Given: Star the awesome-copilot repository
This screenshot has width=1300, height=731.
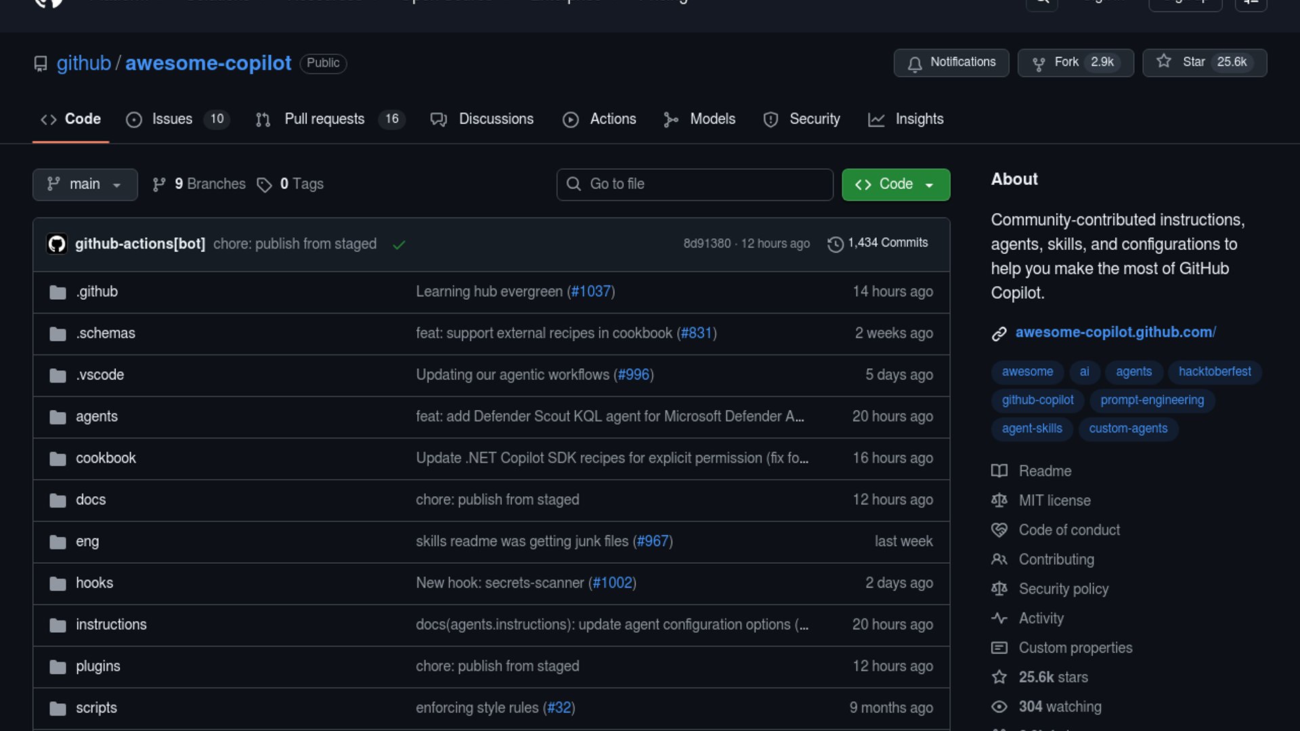Looking at the screenshot, I should (1194, 62).
